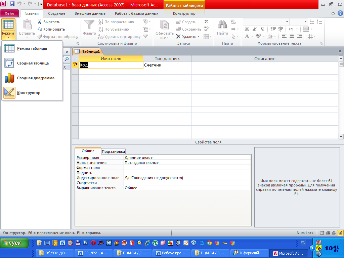Select Режим таблицы from the view menu
Screen dimensions: 344x258
click(x=32, y=48)
